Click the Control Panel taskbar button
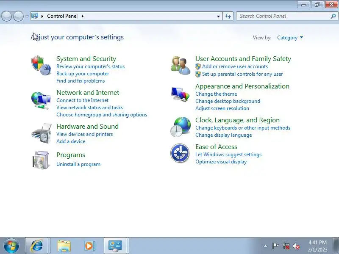 [x=115, y=246]
